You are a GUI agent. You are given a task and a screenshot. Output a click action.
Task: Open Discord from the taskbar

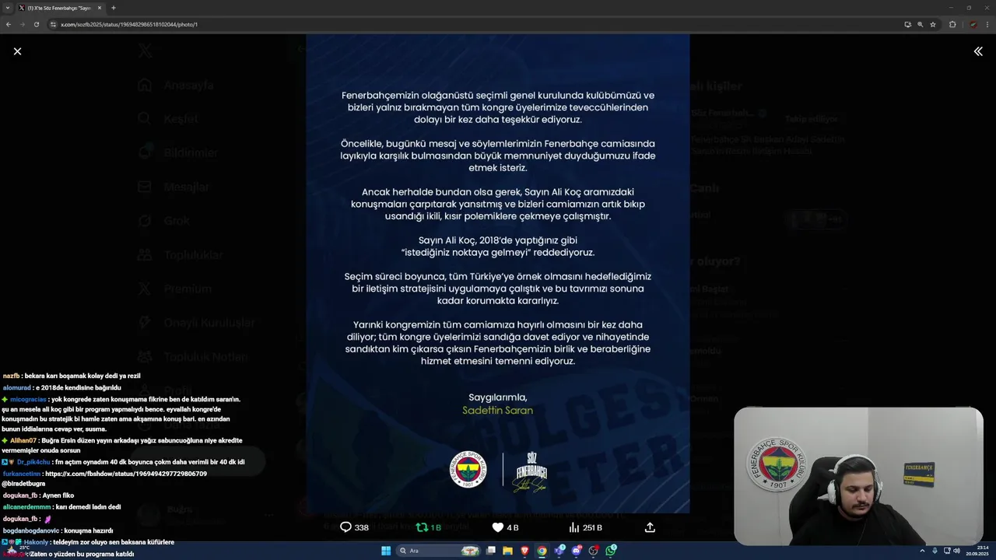(x=577, y=551)
